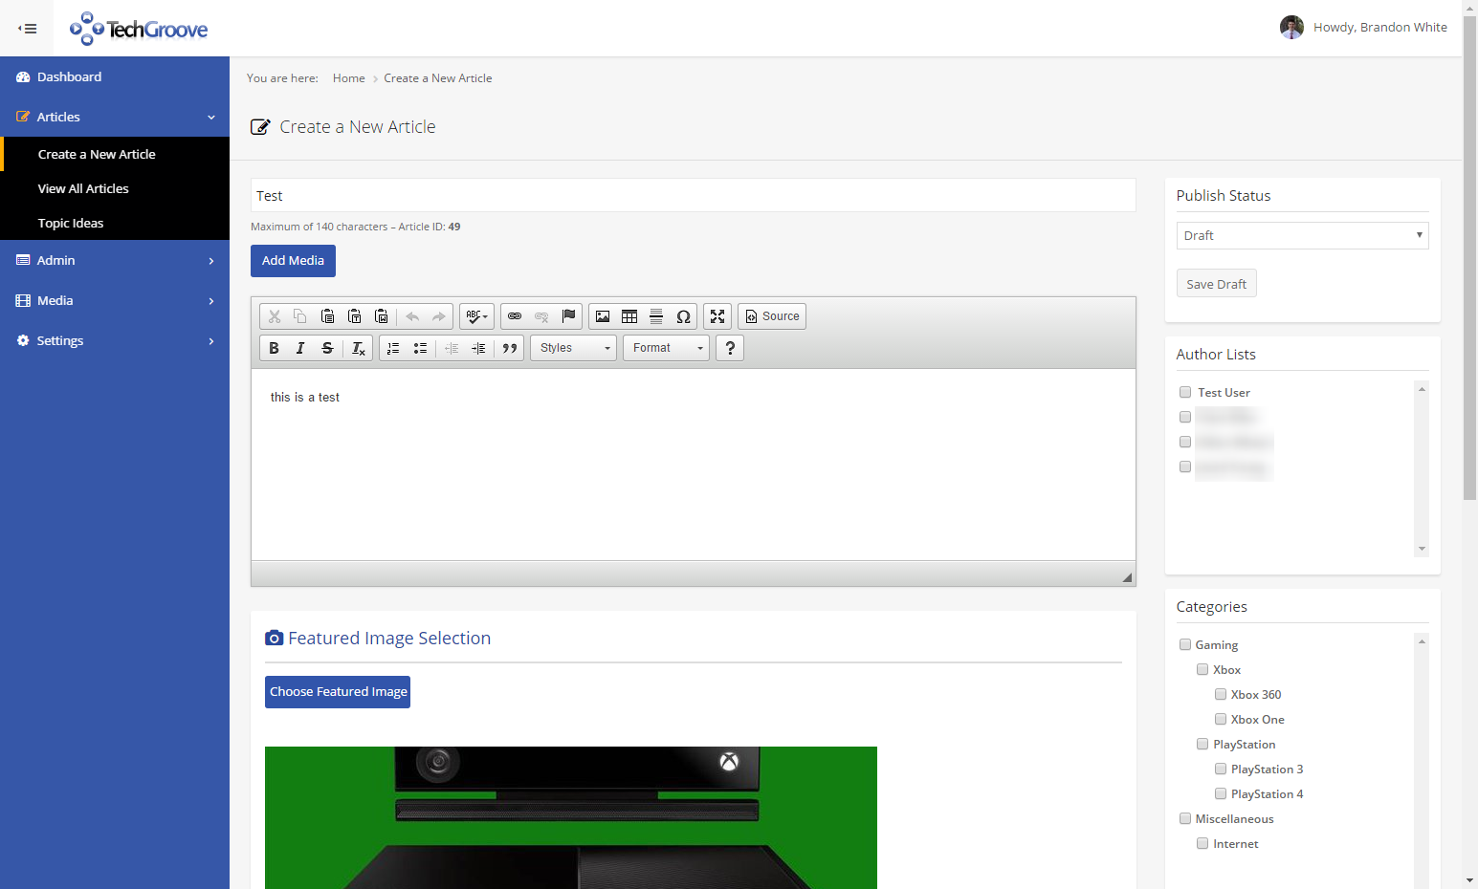Enable the Gaming category checkbox
Screen dimensions: 1478x889
pos(1185,644)
